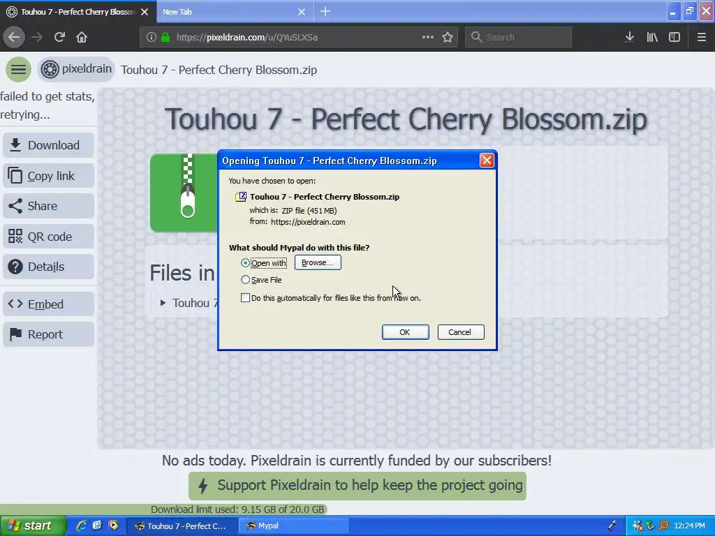This screenshot has height=536, width=715.
Task: Show site information icon in address bar
Action: tap(152, 37)
